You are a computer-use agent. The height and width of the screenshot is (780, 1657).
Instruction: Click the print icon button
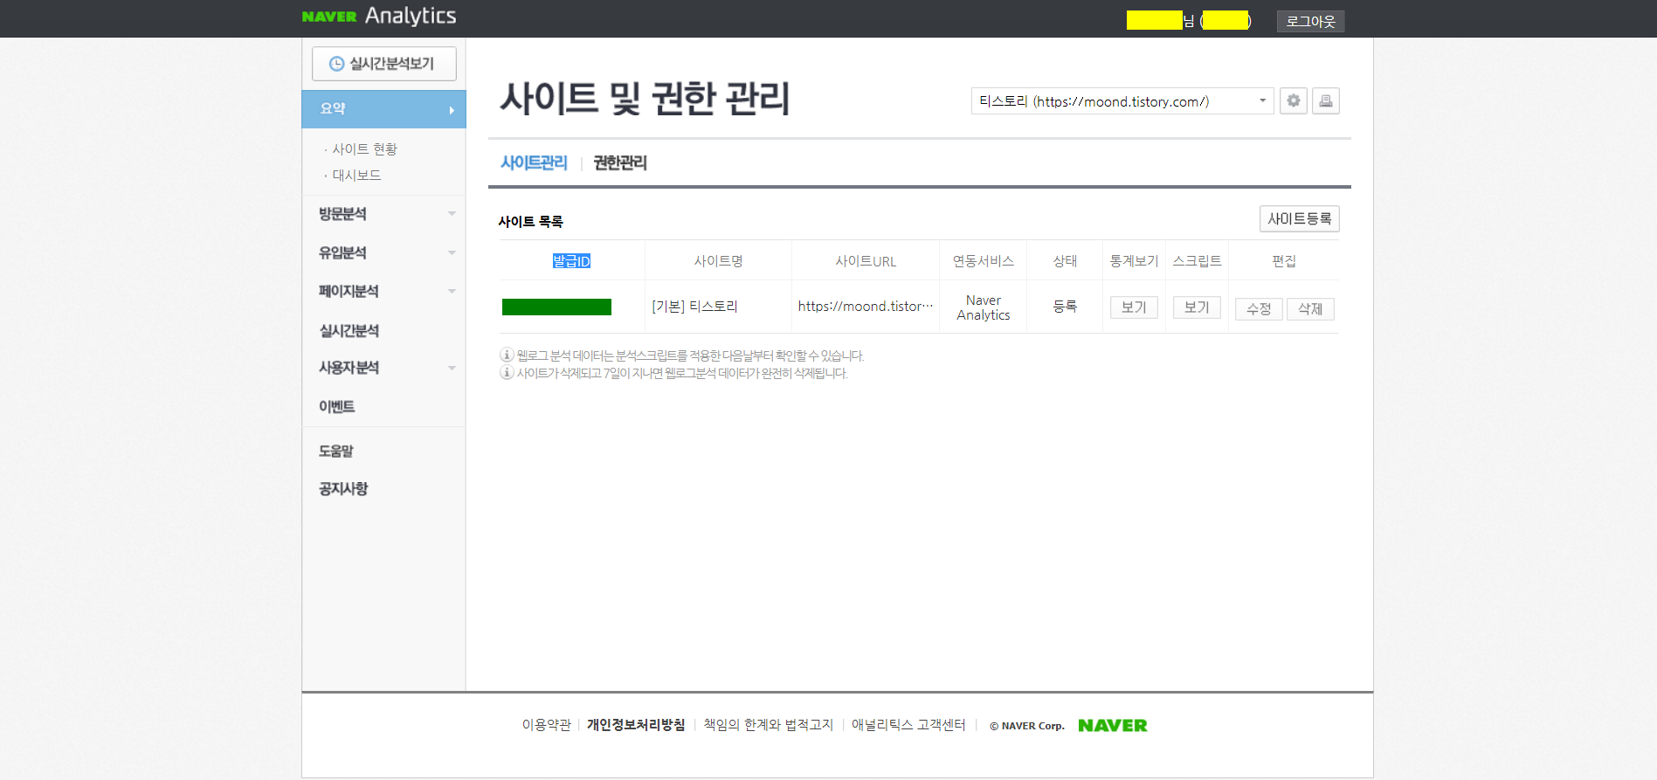point(1326,101)
